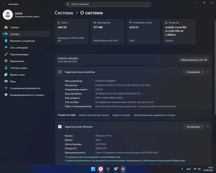Click the green globe app on taskbar
Viewport: 216px width, 173px height.
pyautogui.click(x=108, y=169)
